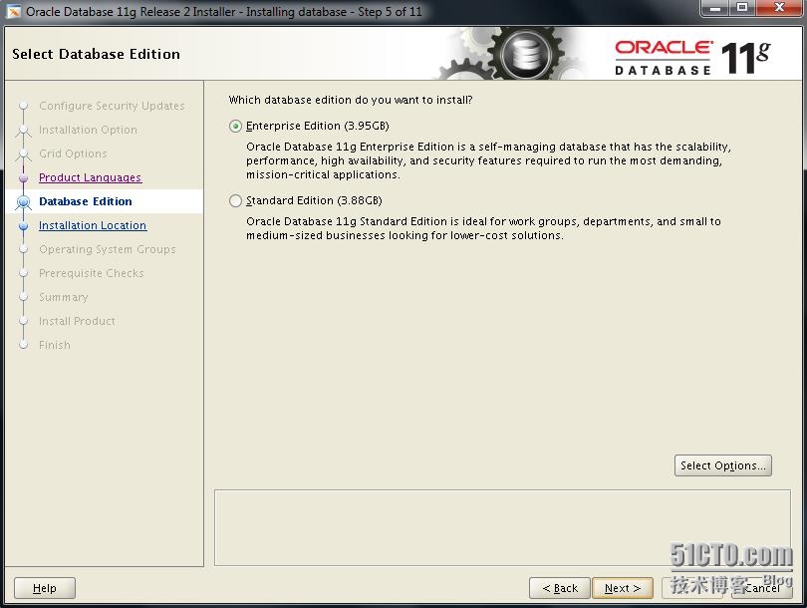Click the Summary step label
Image resolution: width=807 pixels, height=608 pixels.
pyautogui.click(x=64, y=297)
